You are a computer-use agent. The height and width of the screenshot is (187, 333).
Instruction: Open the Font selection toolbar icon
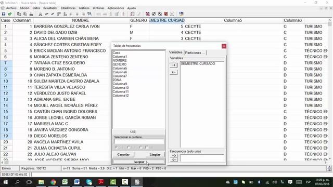41,14
